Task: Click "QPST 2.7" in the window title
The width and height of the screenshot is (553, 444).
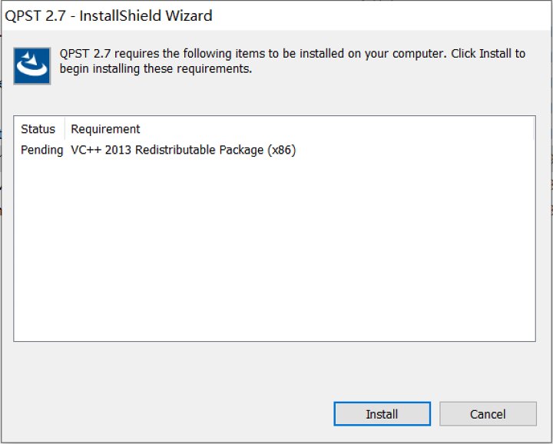Action: click(x=35, y=15)
